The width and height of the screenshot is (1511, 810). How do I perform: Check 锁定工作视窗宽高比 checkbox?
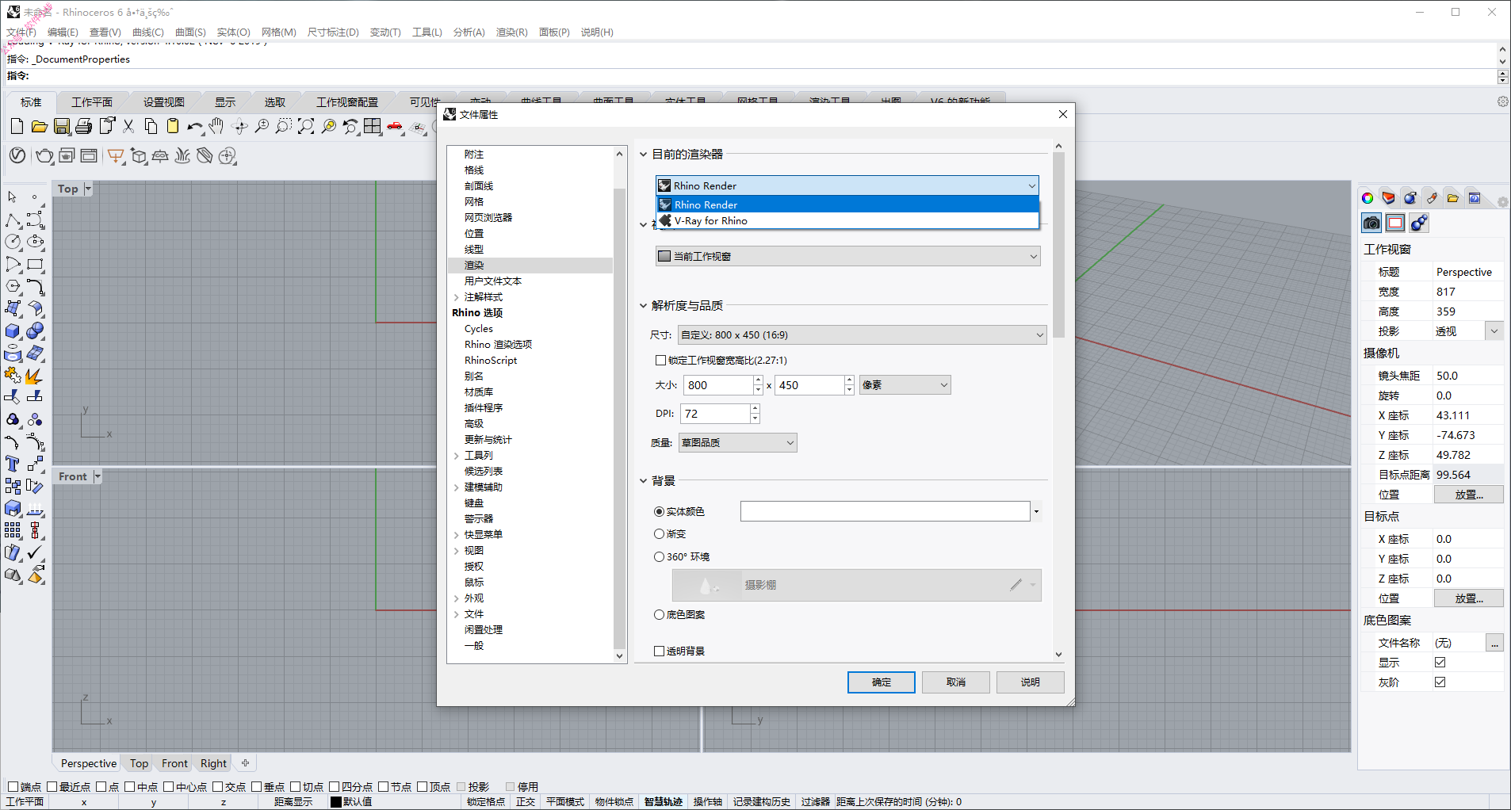(660, 361)
